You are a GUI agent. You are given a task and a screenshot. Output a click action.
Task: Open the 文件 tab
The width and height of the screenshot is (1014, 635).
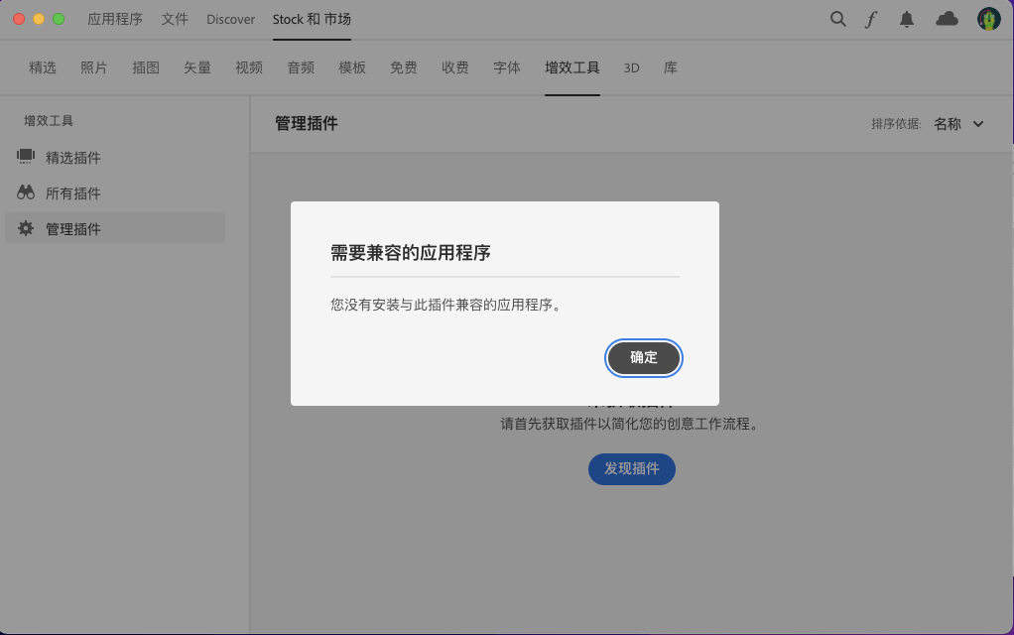(175, 20)
